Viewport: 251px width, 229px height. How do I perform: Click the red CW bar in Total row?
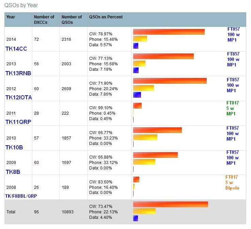coord(170,204)
